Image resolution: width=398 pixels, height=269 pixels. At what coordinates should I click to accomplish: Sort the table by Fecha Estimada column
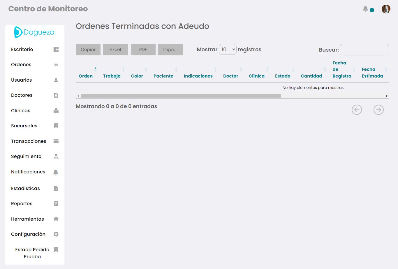[x=372, y=73]
